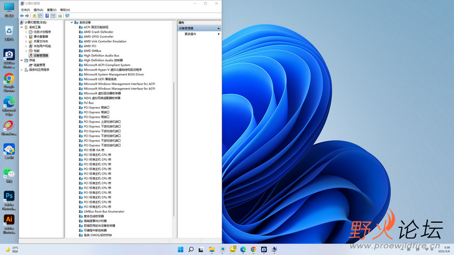Select 设备管理器 Device Manager in left tree
The image size is (454, 255).
(x=41, y=56)
